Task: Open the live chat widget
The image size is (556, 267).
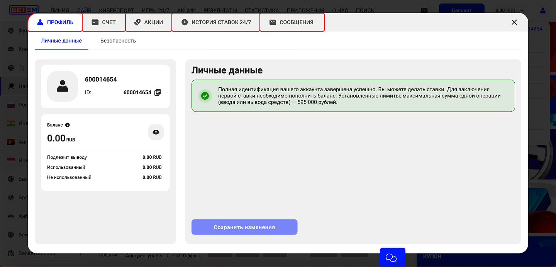Action: tap(392, 258)
